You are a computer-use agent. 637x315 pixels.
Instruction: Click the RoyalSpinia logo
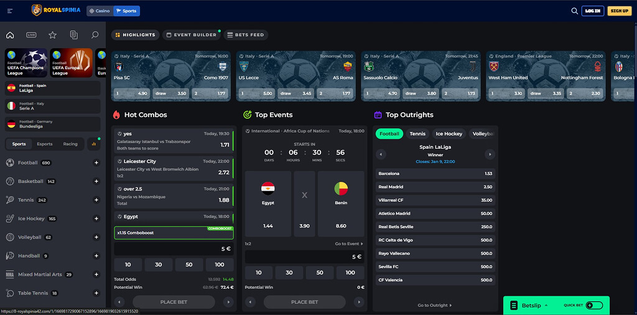[x=56, y=11]
